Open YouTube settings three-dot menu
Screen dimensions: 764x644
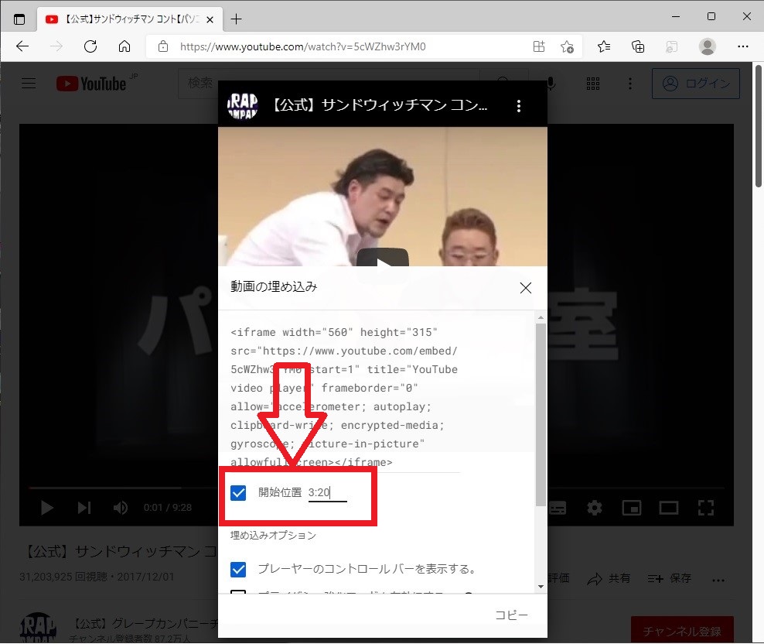[630, 84]
